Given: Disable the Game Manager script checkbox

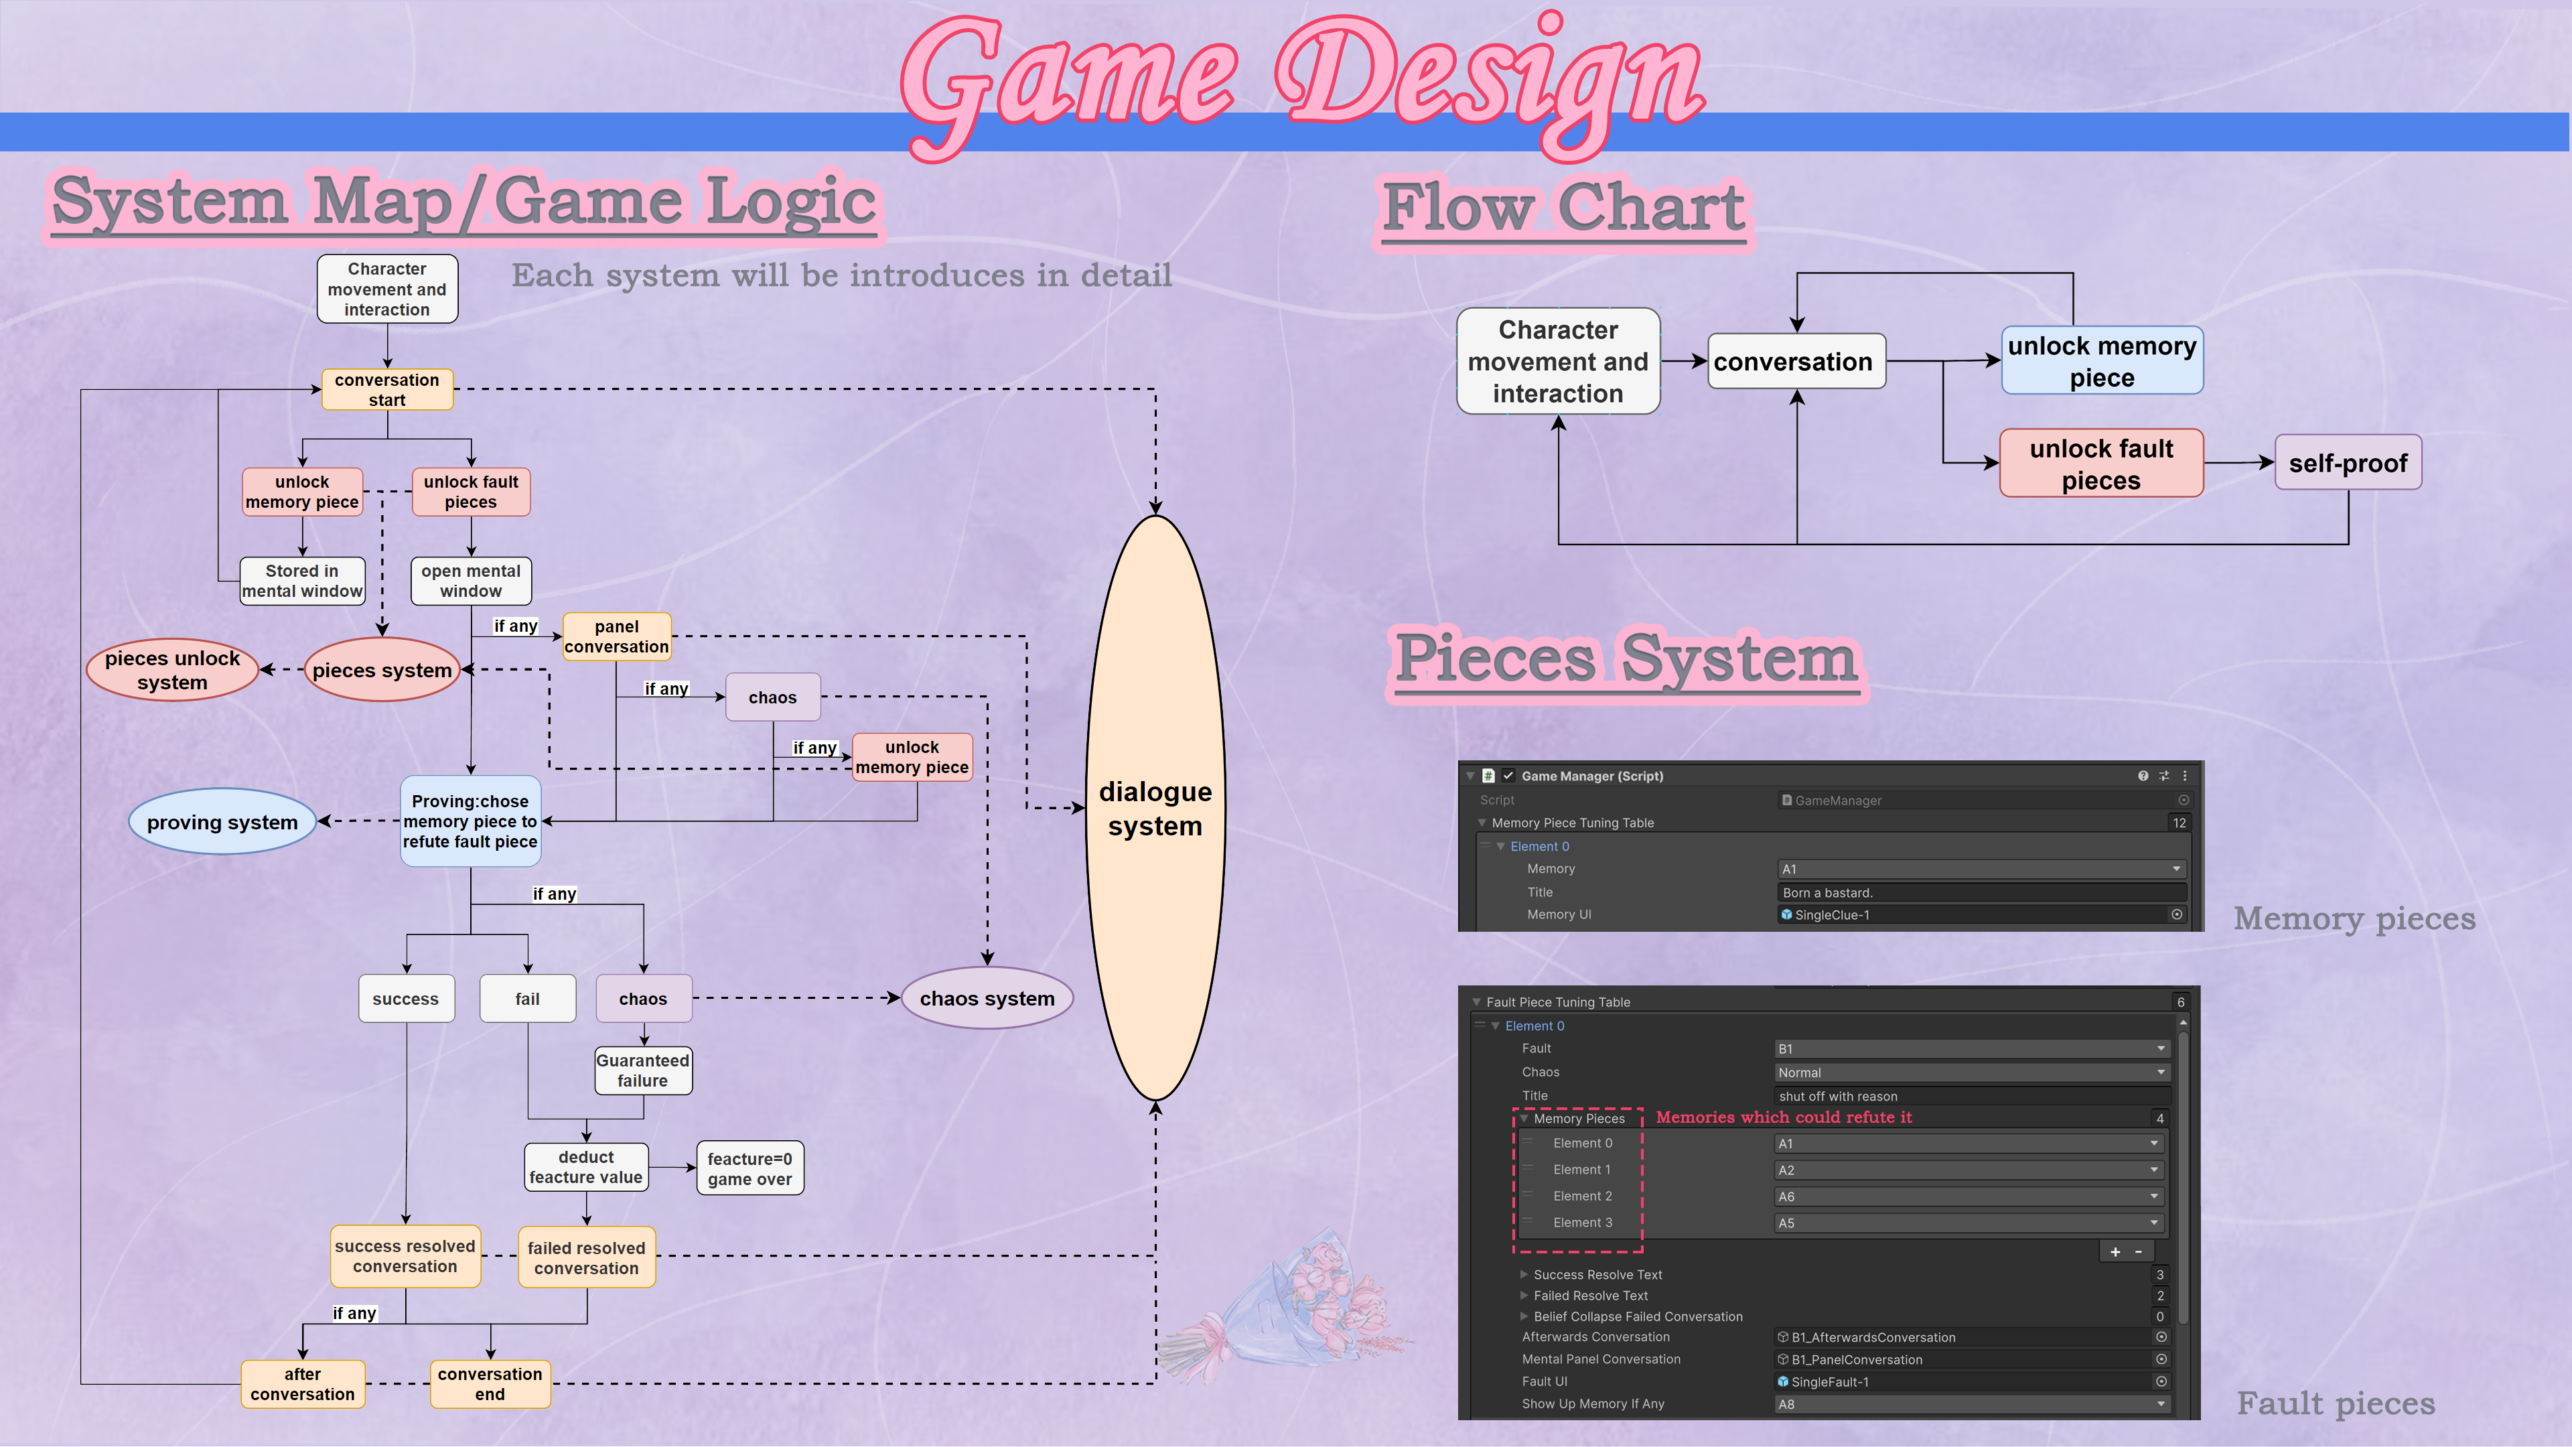Looking at the screenshot, I should pyautogui.click(x=1508, y=776).
